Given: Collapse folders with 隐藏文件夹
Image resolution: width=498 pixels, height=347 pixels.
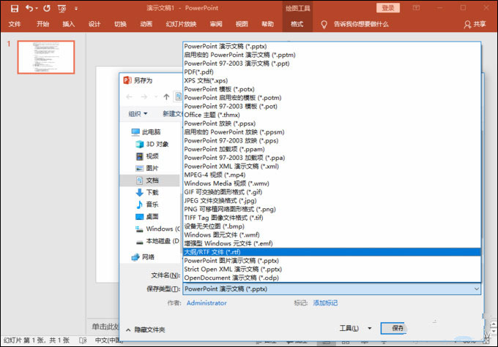Looking at the screenshot, I should tap(146, 329).
